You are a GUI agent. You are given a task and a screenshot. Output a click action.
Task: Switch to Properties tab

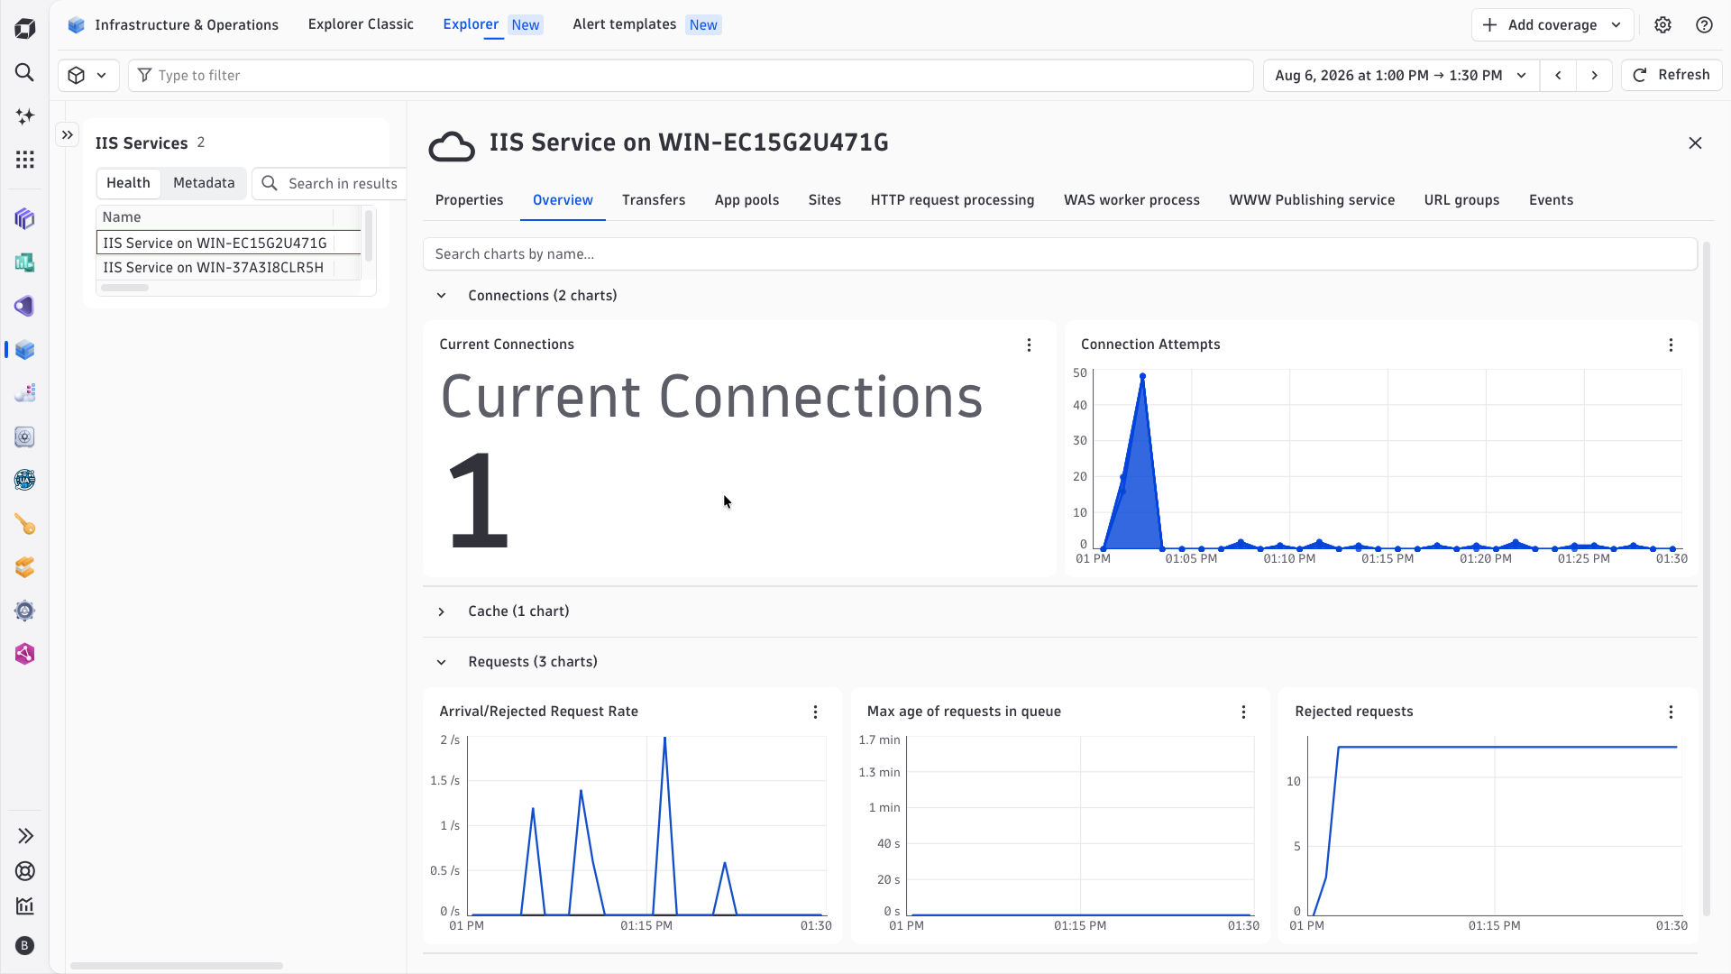(469, 200)
